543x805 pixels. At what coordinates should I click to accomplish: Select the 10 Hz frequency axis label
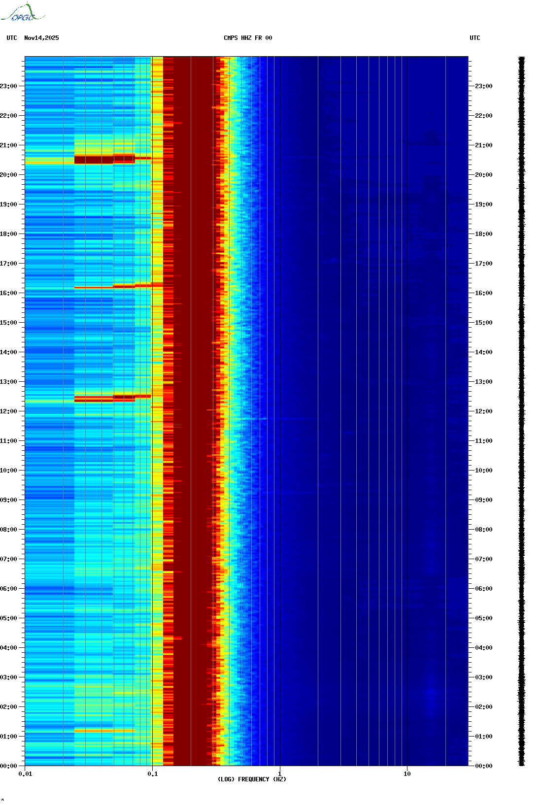pyautogui.click(x=407, y=774)
